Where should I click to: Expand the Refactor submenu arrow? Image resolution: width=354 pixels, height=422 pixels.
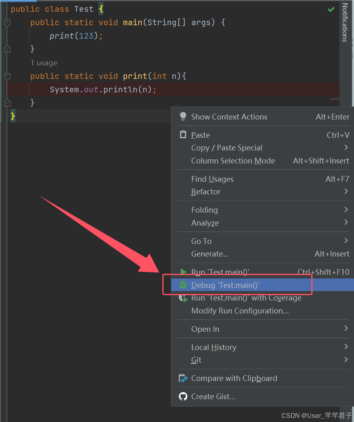point(346,191)
